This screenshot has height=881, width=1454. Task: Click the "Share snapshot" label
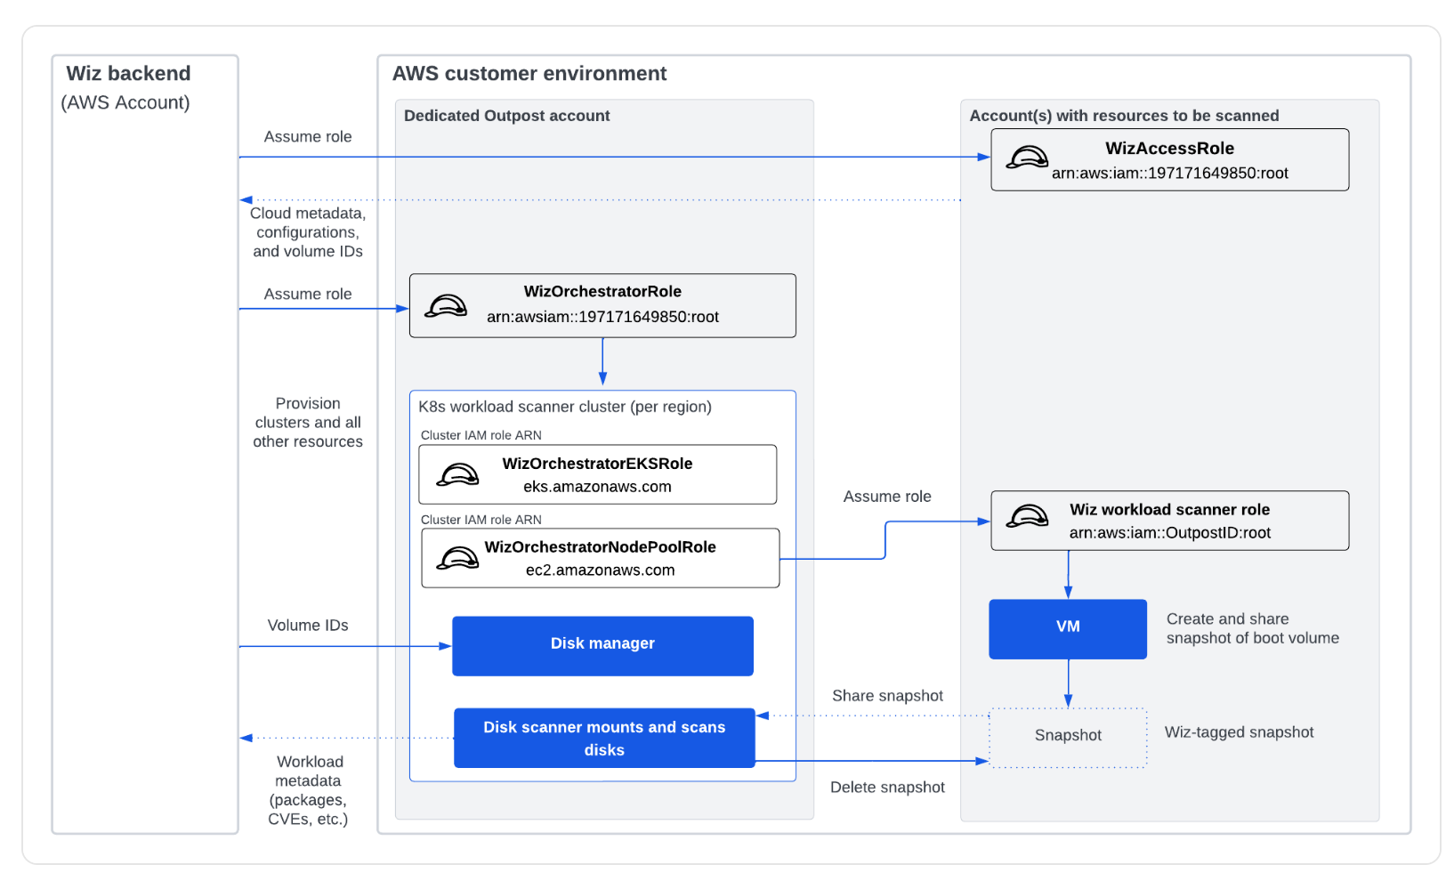(887, 696)
